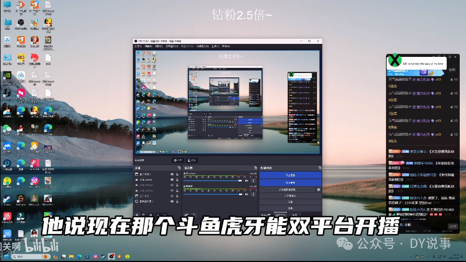This screenshot has width=466, height=262.
Task: Open the Recycle Bin desktop icon
Action: 7,41
